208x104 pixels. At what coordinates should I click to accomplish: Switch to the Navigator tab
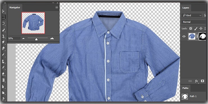pos(15,7)
